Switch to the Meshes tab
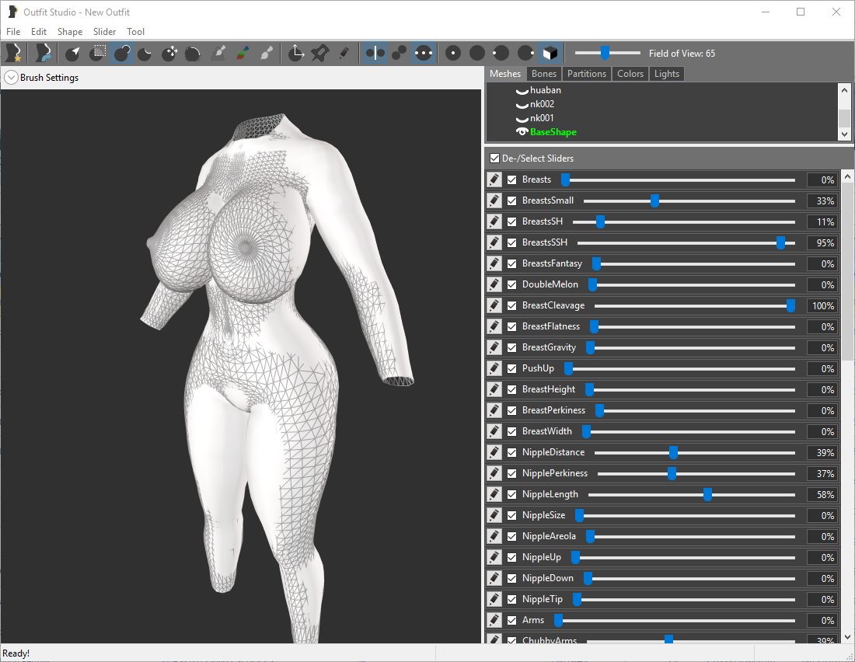 pyautogui.click(x=505, y=74)
